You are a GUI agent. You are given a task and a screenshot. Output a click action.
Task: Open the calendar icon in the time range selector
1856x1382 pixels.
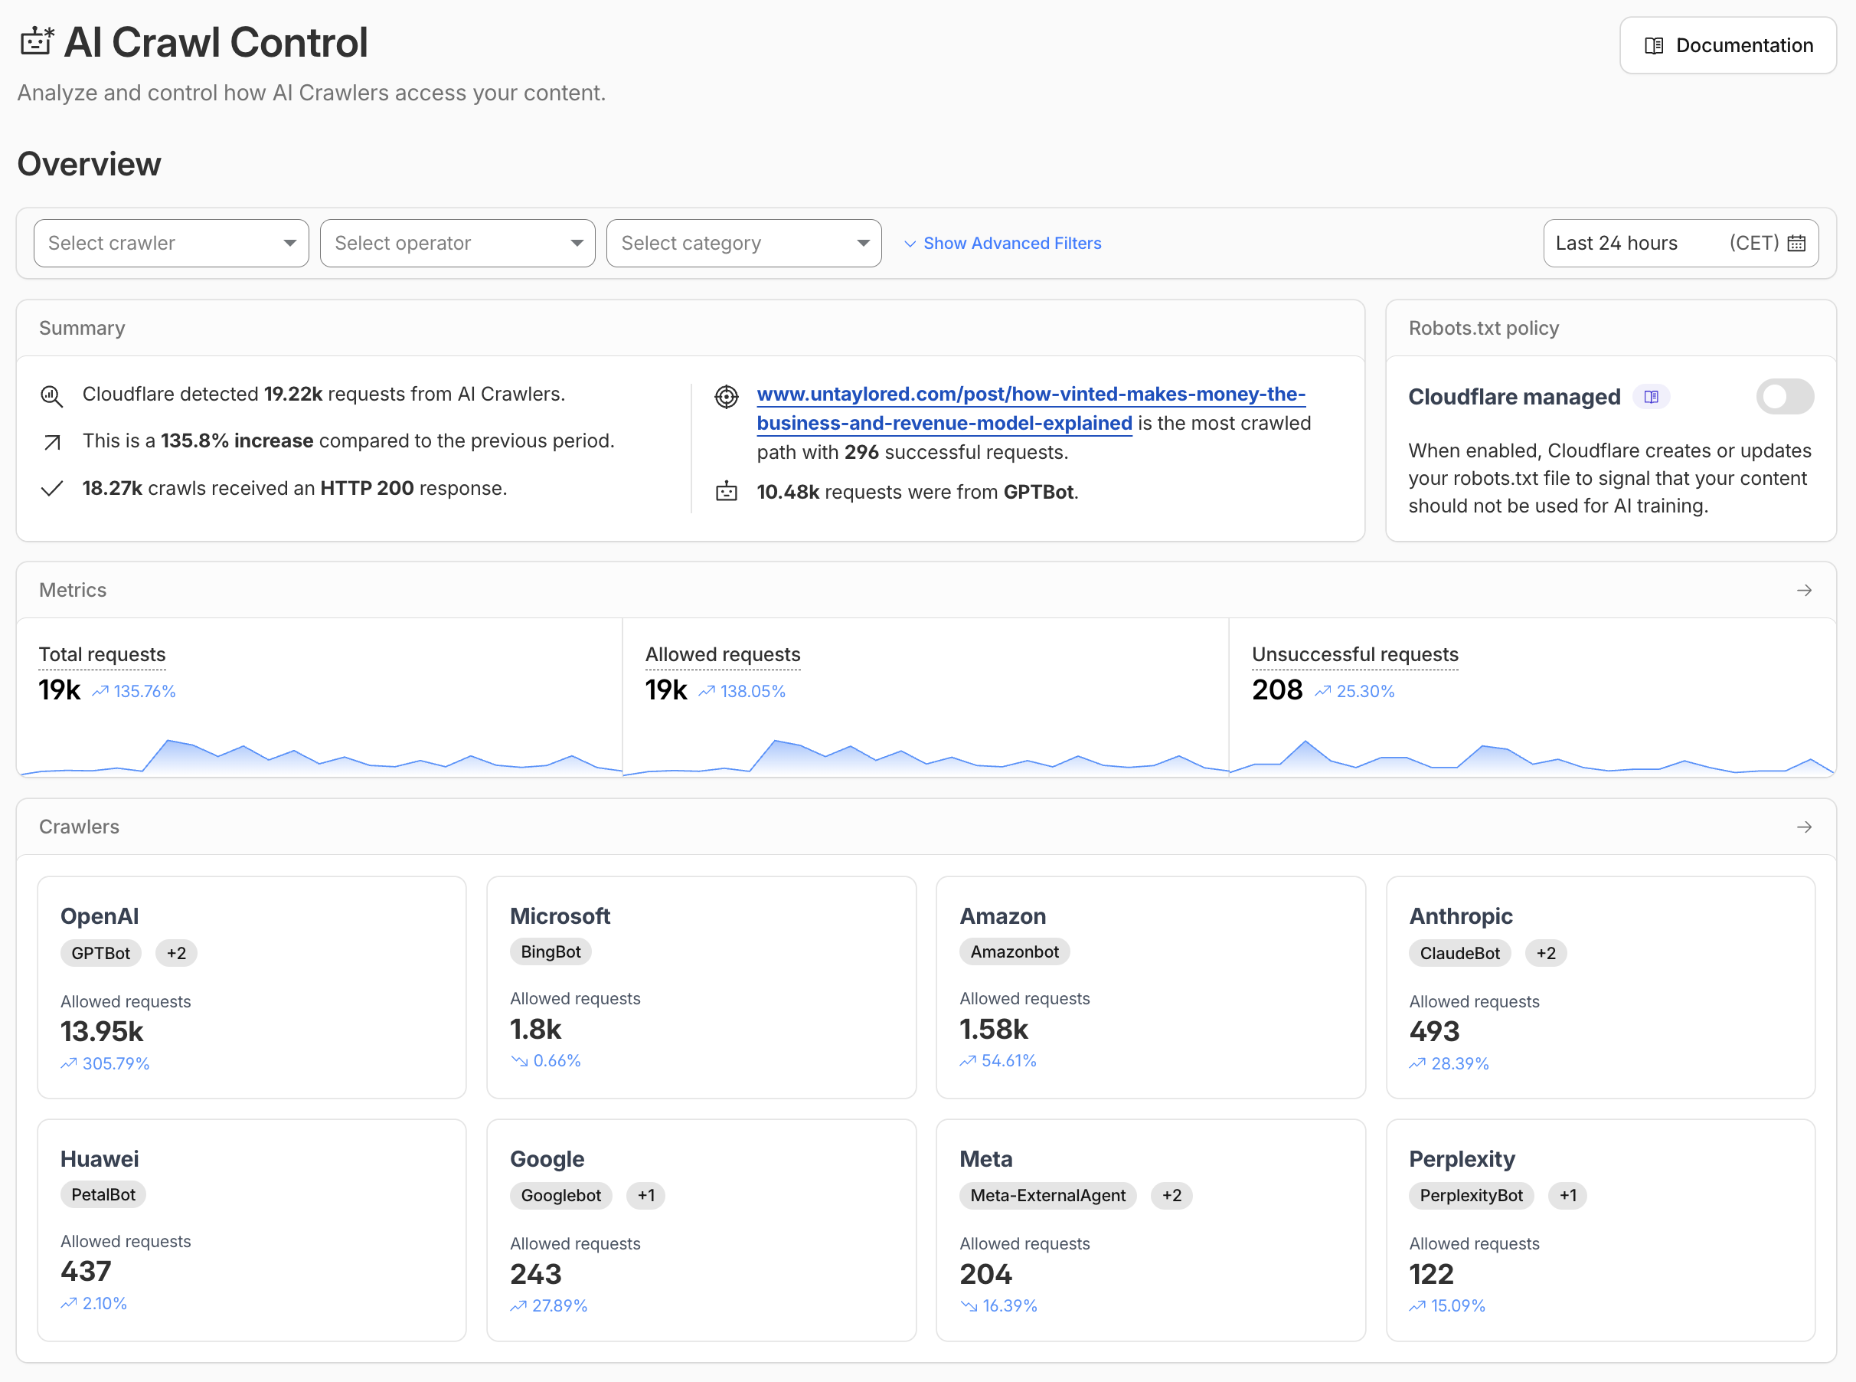click(1796, 243)
